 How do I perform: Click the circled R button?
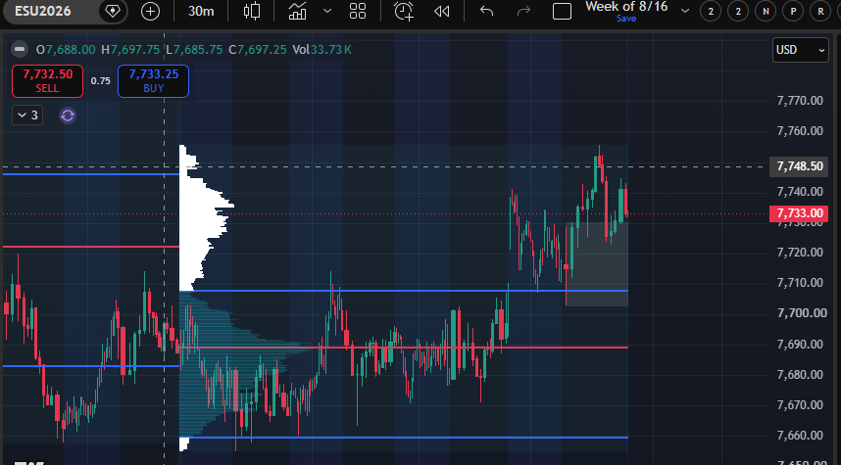tap(820, 11)
